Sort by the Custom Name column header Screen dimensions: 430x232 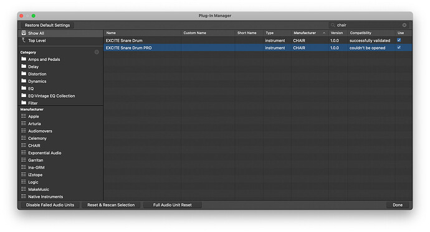208,33
